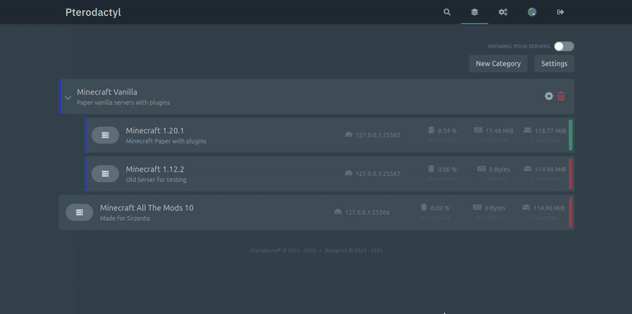Click the 127.0.0.1:25566 address text
Viewport: 632px width, 314px height.
point(367,212)
